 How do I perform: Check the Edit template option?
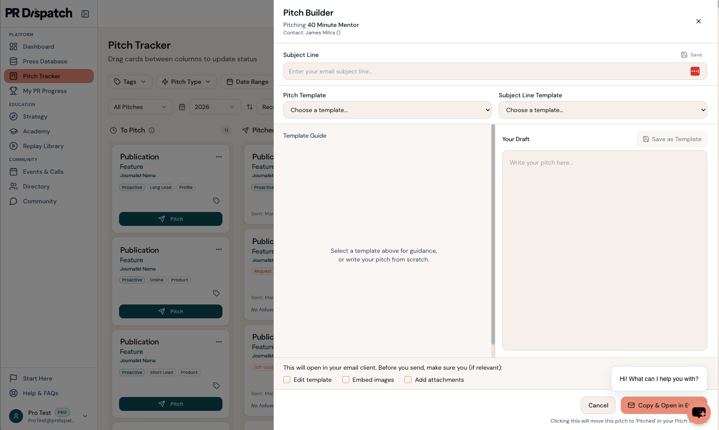[287, 380]
